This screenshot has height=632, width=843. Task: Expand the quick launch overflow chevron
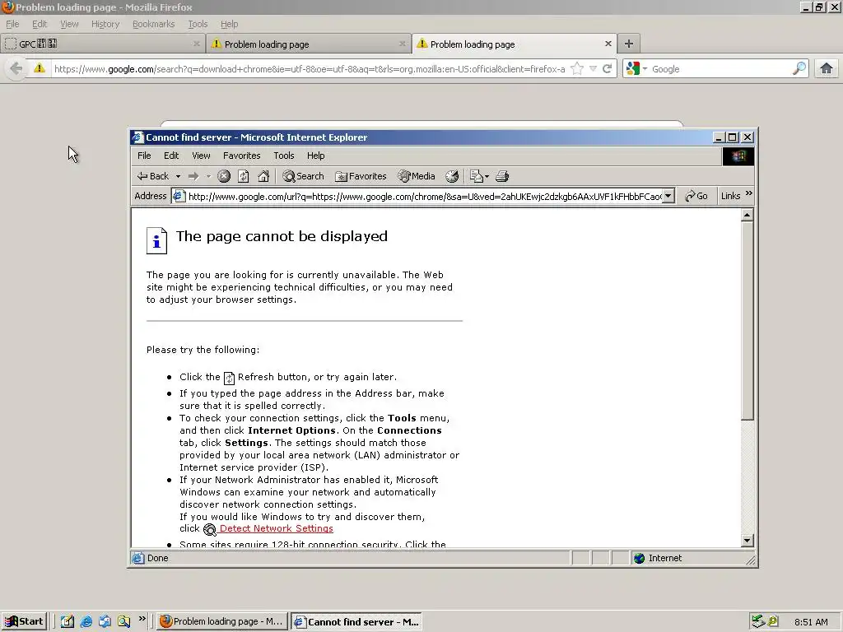pyautogui.click(x=142, y=619)
